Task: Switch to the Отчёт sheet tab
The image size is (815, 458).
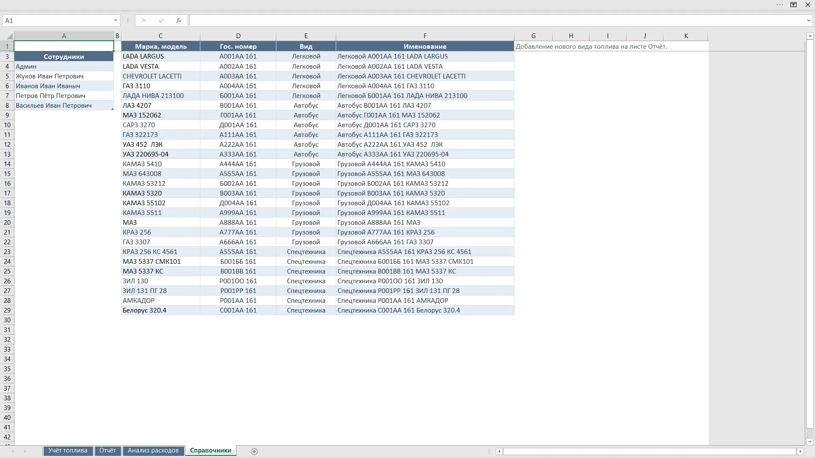Action: pos(108,451)
